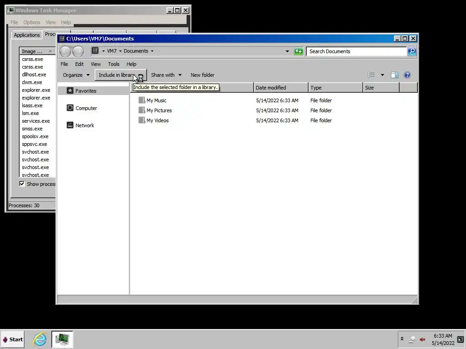Expand the view options dropdown arrow
Viewport: 466px width, 349px height.
click(x=382, y=75)
